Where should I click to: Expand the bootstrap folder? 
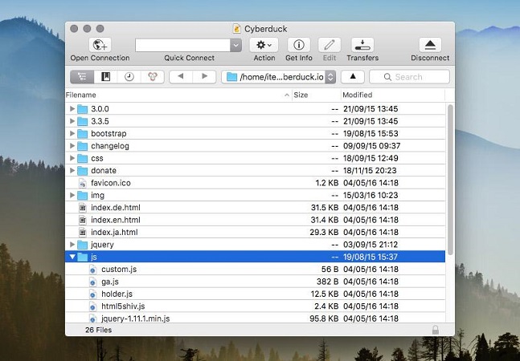(x=72, y=133)
